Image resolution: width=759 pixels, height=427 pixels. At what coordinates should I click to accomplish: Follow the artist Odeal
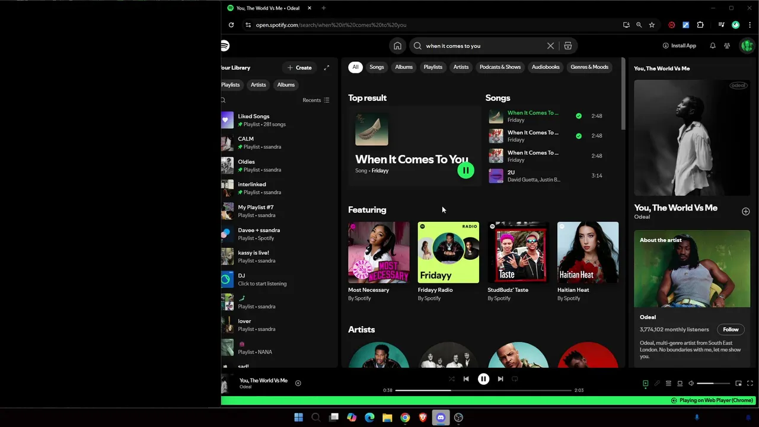[731, 330]
